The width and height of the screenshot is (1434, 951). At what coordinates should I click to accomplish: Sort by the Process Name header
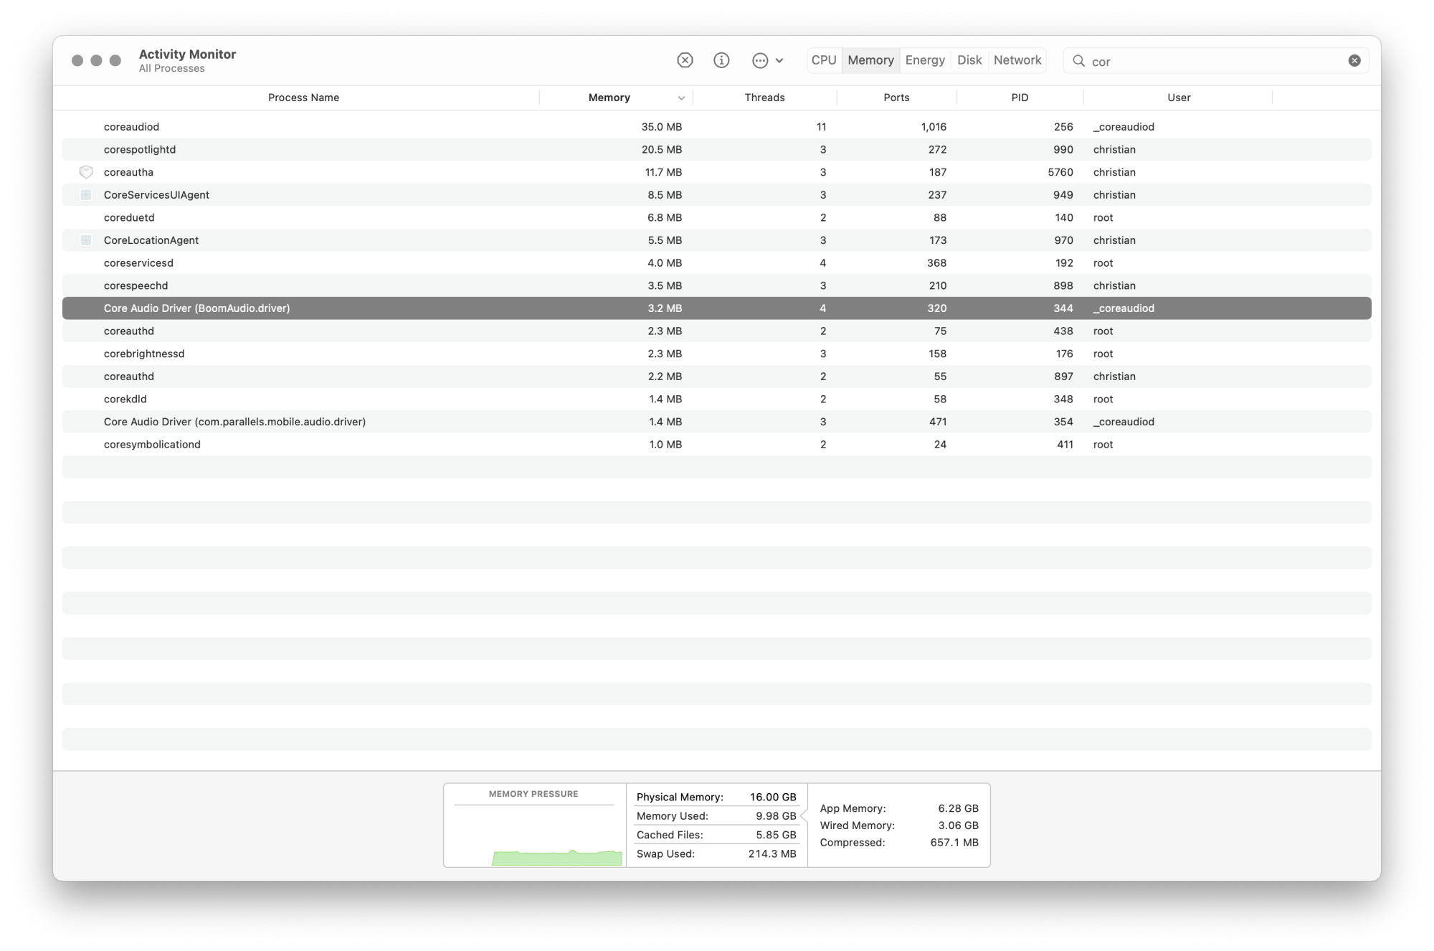pos(303,98)
